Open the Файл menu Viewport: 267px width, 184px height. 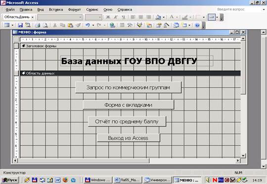click(x=10, y=9)
